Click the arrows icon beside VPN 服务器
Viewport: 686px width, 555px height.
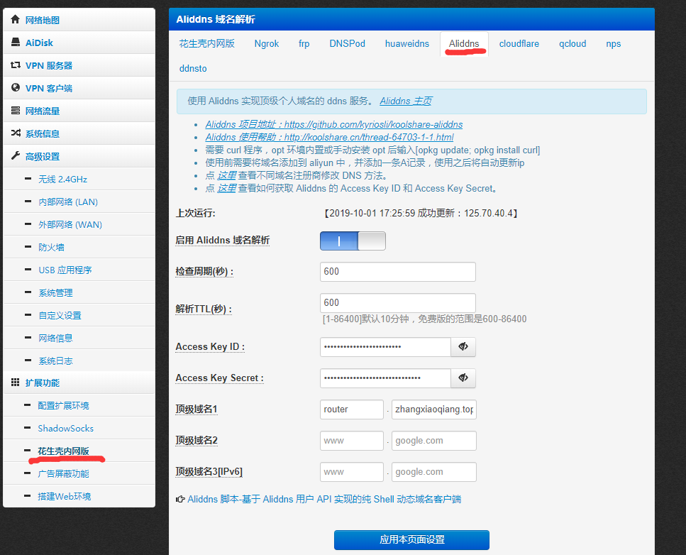(16, 65)
